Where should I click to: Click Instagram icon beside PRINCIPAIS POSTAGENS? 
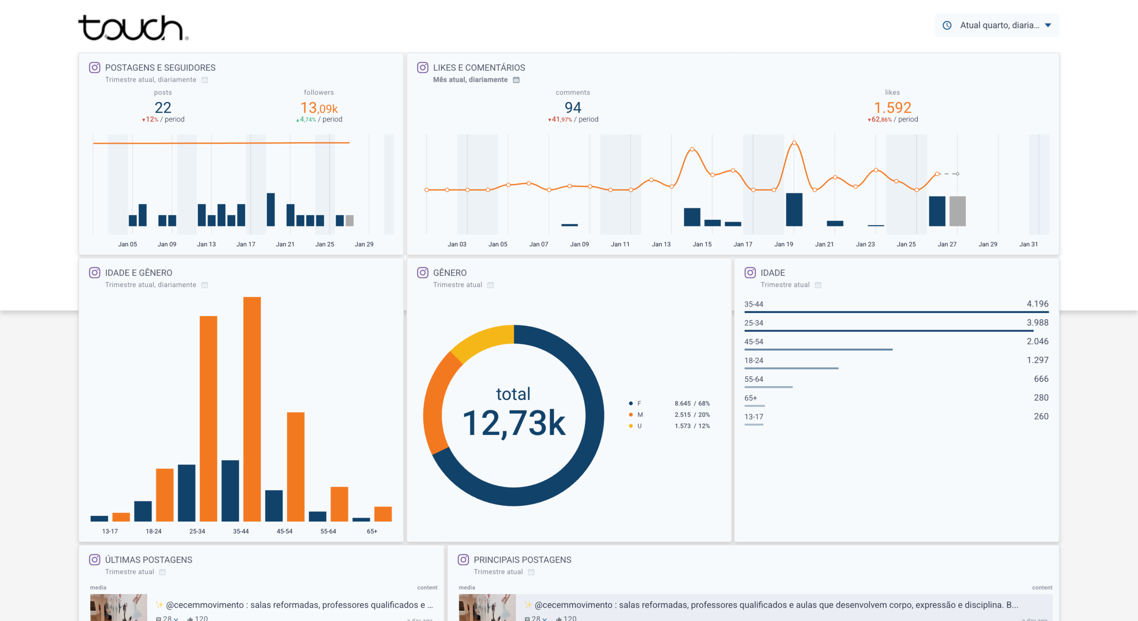pos(464,560)
